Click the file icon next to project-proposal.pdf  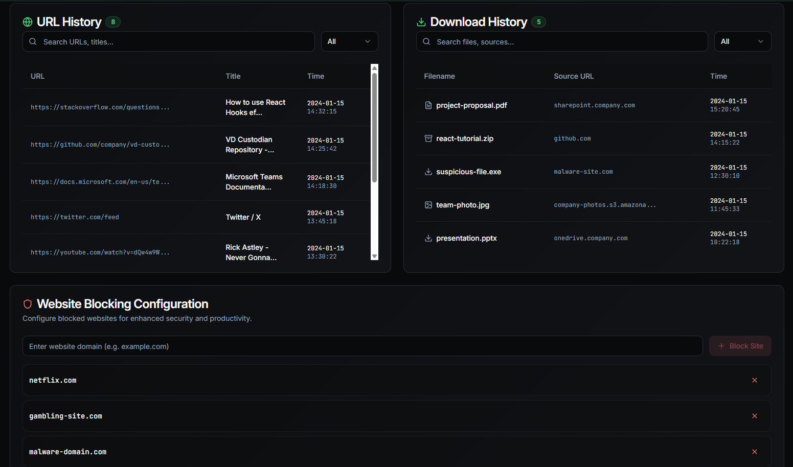[428, 105]
